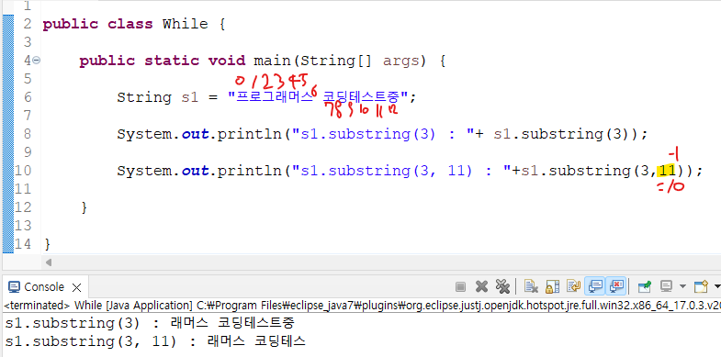The width and height of the screenshot is (721, 357).
Task: Click the Terminate console button
Action: pos(460,287)
